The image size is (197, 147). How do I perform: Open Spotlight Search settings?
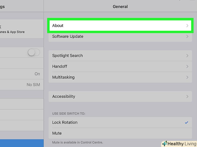point(119,55)
